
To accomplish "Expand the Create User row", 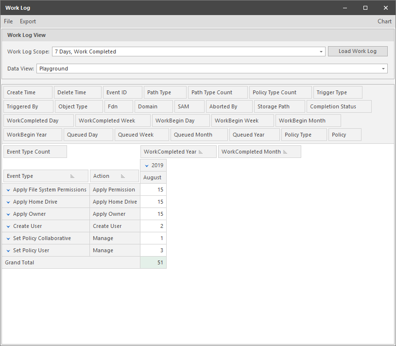I will [x=8, y=226].
